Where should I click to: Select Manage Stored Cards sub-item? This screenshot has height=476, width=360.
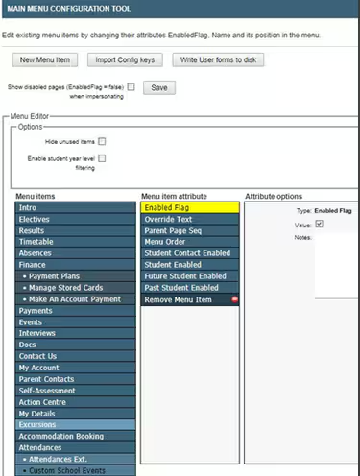coord(76,288)
